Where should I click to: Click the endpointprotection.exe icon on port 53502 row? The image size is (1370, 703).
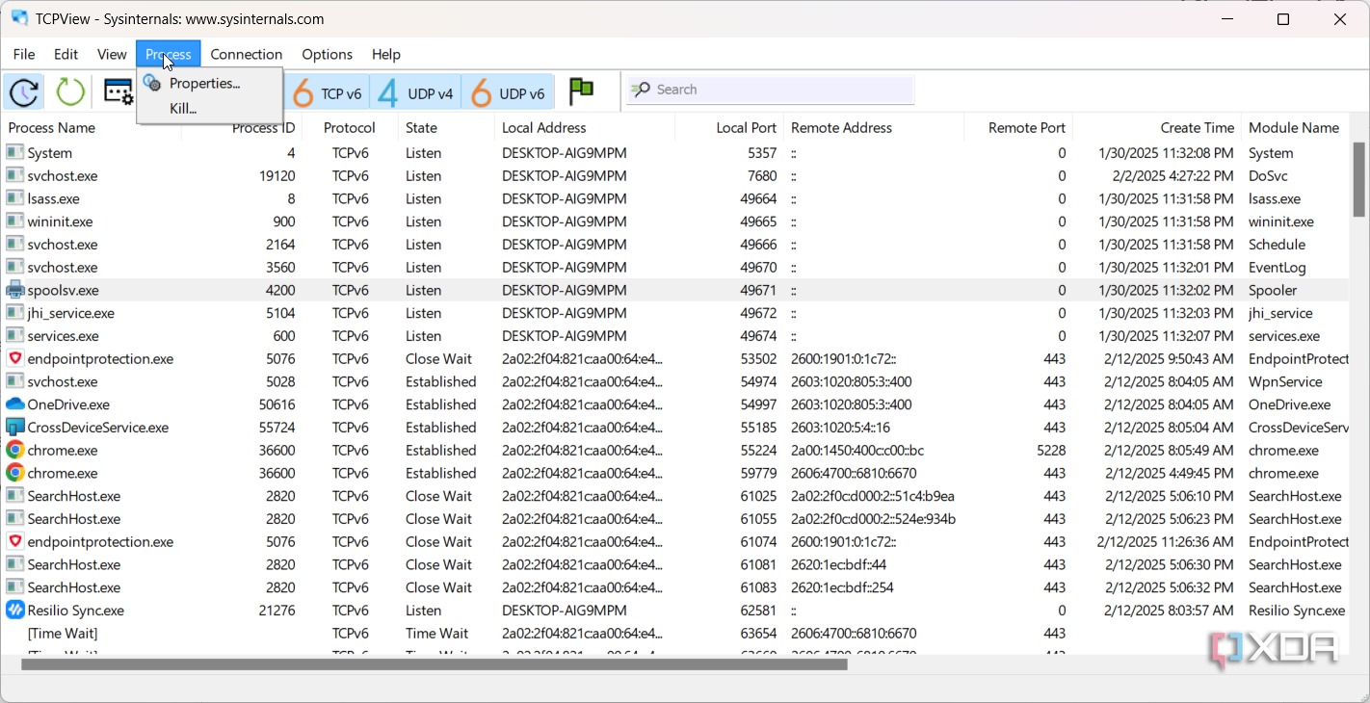click(14, 358)
